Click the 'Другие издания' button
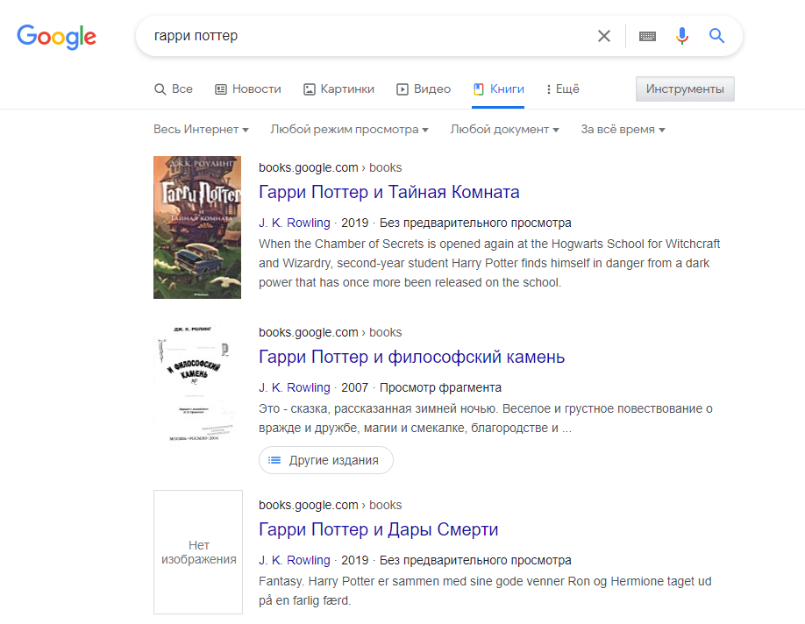 (326, 460)
